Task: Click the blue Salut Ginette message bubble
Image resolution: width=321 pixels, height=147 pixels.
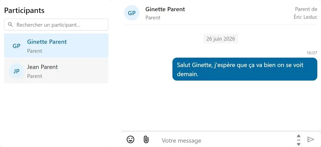Action: [245, 69]
